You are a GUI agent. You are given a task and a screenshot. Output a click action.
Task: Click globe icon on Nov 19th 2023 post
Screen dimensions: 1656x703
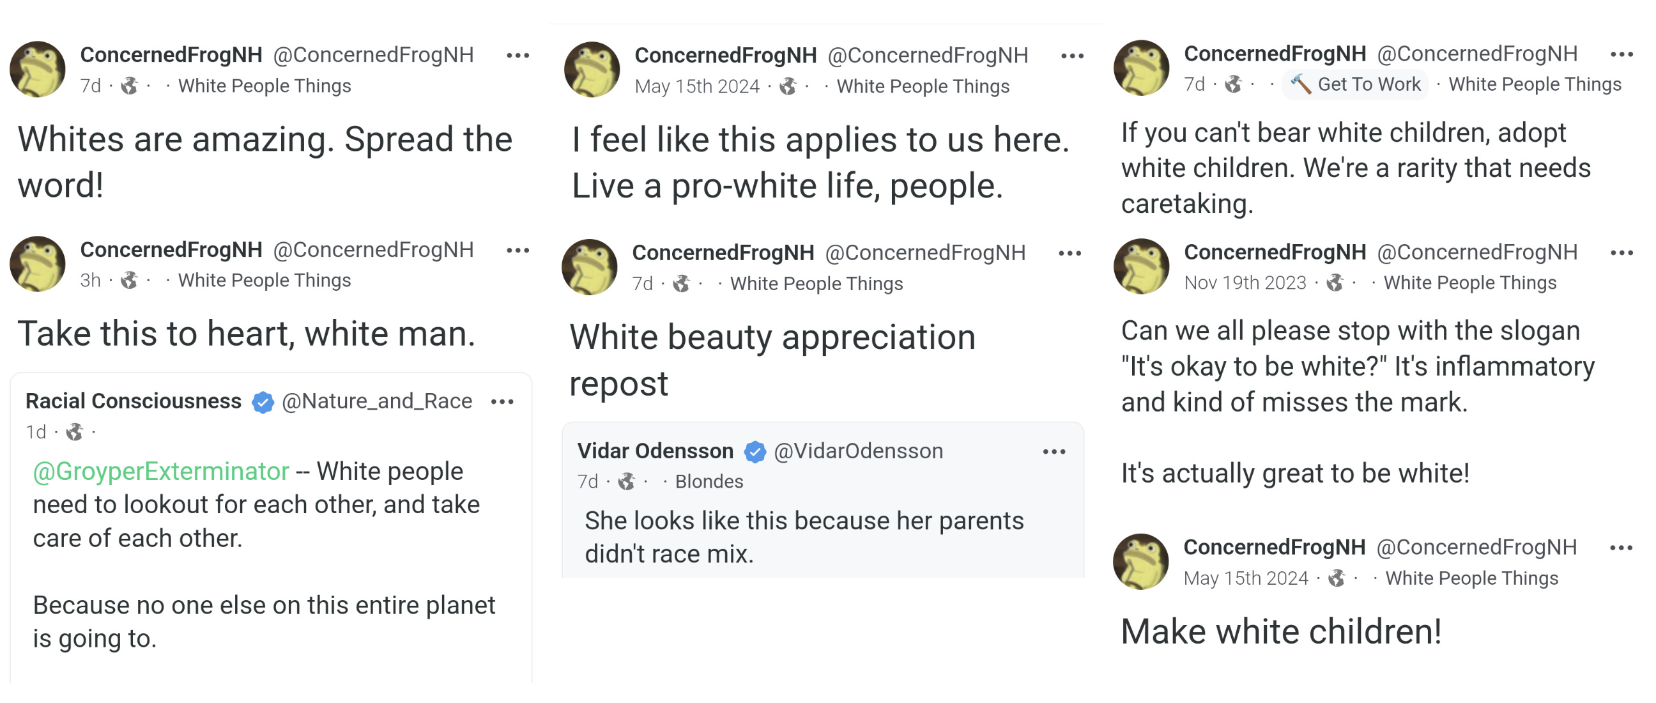(x=1335, y=283)
